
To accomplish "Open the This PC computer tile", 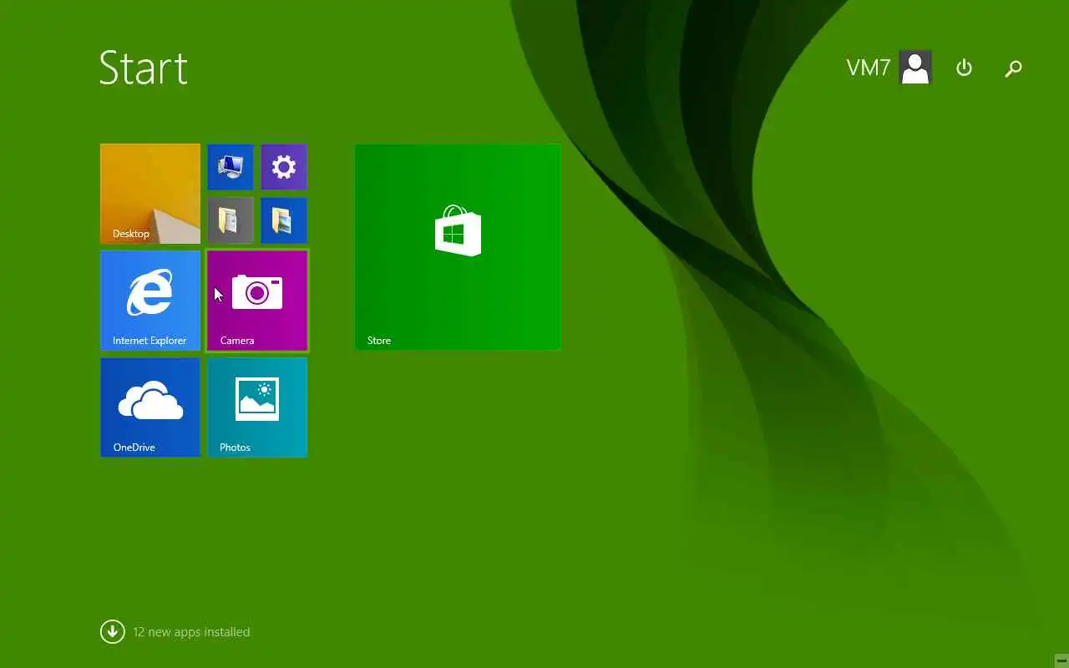I will pyautogui.click(x=231, y=167).
